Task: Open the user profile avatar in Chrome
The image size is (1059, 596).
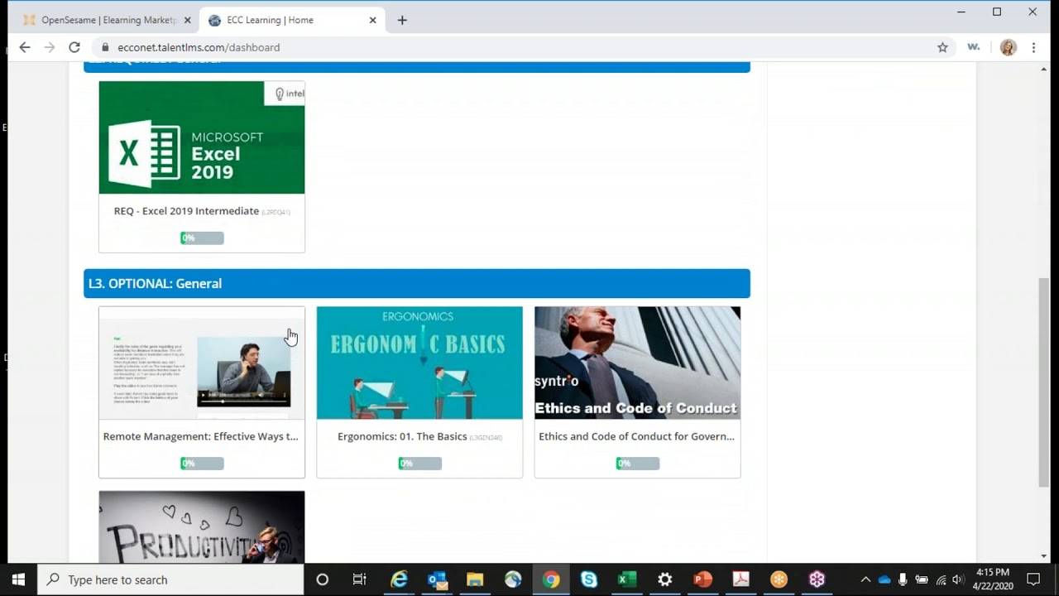Action: [x=1008, y=47]
